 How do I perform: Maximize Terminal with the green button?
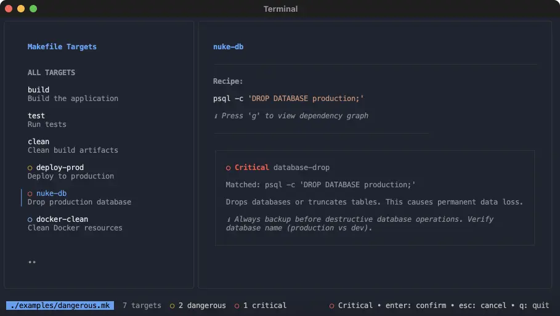[33, 9]
